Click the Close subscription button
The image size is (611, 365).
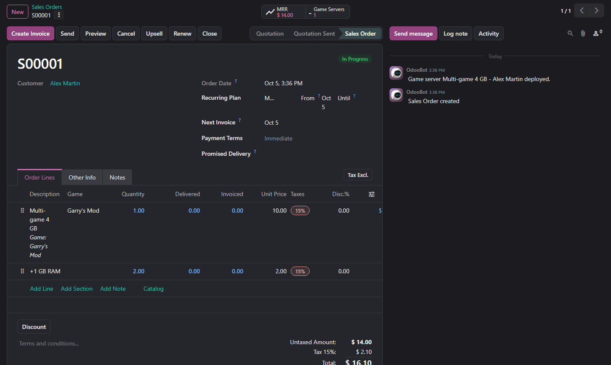[x=210, y=34]
